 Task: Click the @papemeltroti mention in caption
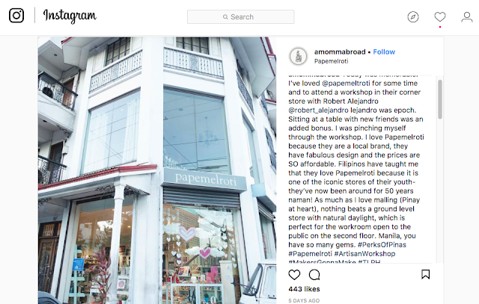[346, 83]
